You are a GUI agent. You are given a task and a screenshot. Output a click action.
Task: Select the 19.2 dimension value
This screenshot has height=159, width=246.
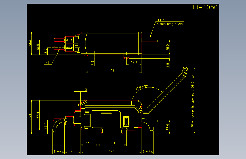pyautogui.click(x=134, y=62)
